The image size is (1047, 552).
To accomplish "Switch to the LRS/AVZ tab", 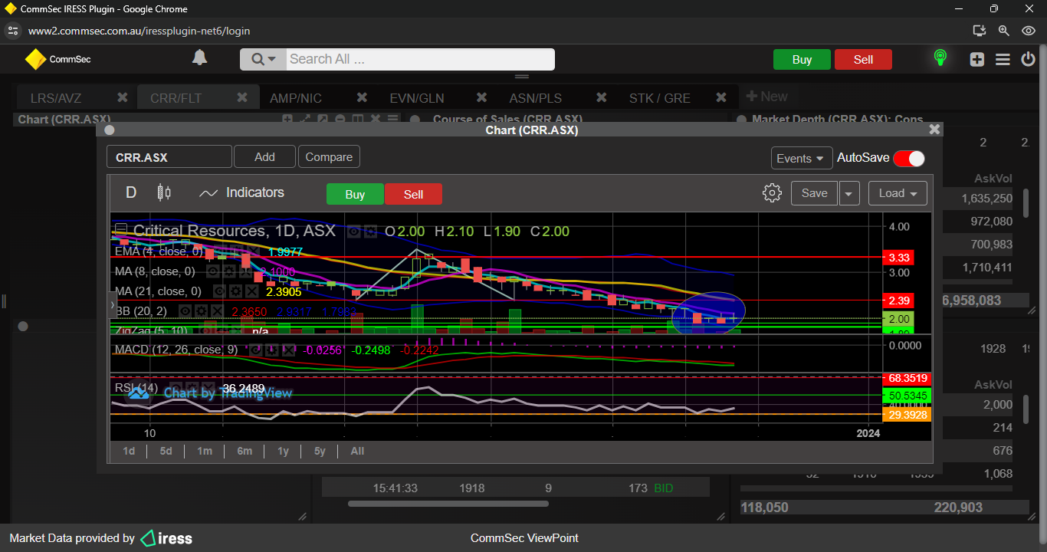I will (x=56, y=98).
